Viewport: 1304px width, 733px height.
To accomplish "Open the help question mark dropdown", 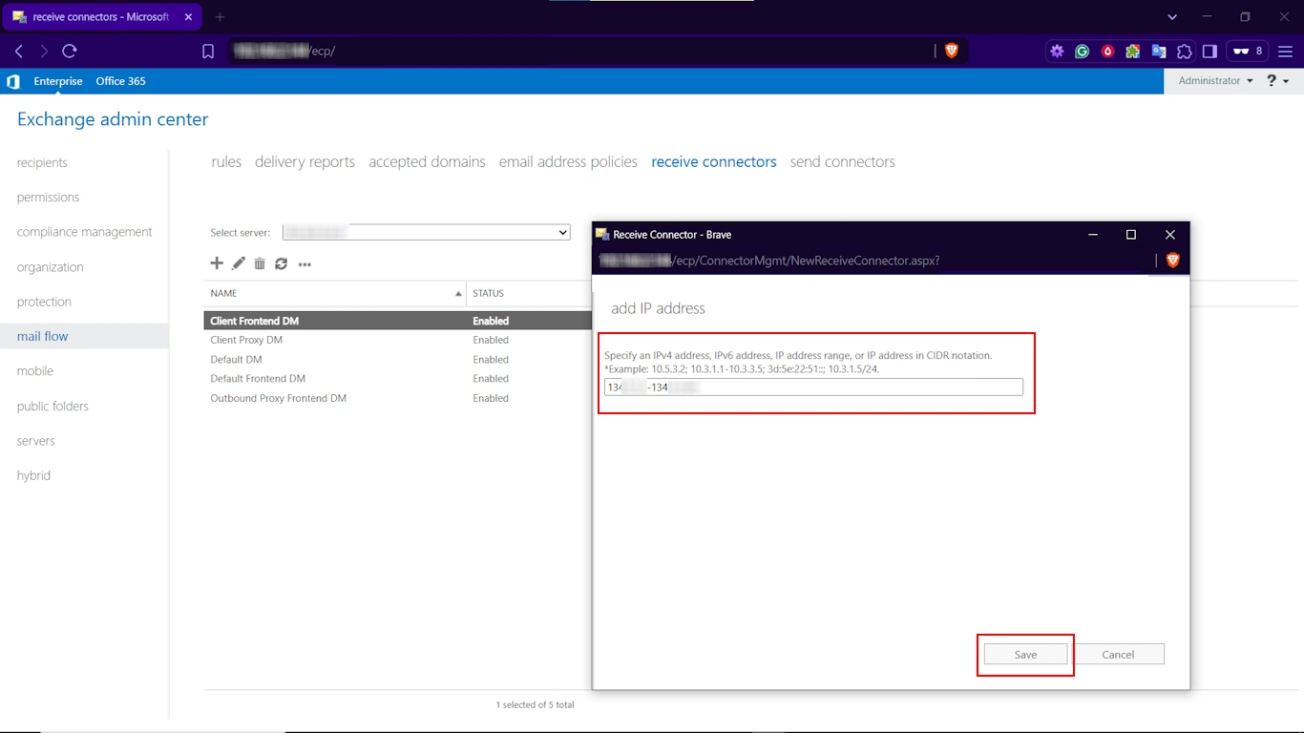I will click(1278, 81).
